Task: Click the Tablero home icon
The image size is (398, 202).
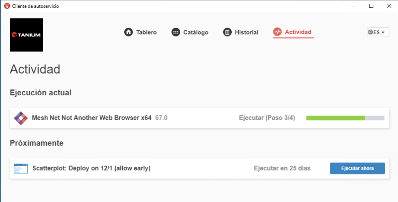Action: tap(129, 32)
